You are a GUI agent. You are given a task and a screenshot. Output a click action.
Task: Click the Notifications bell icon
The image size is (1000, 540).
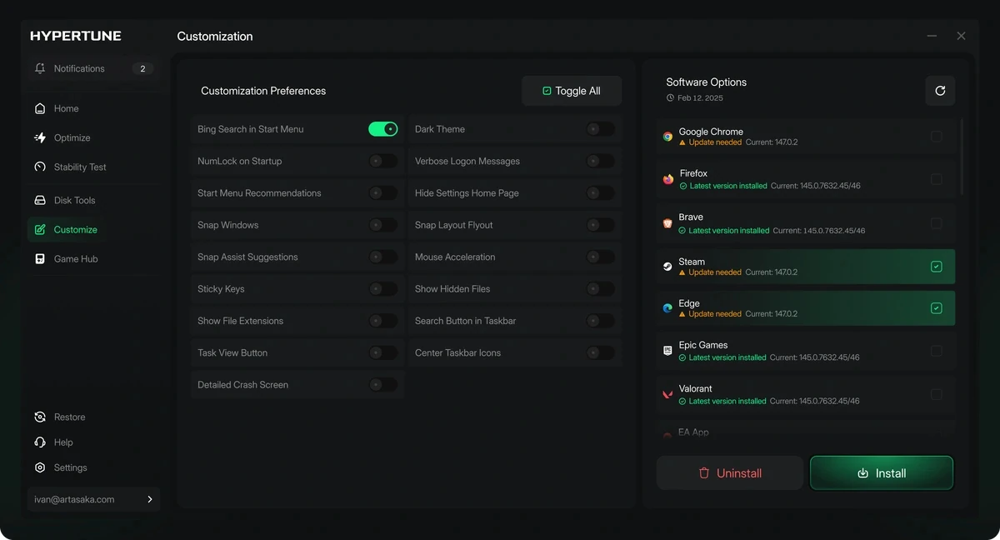(40, 68)
